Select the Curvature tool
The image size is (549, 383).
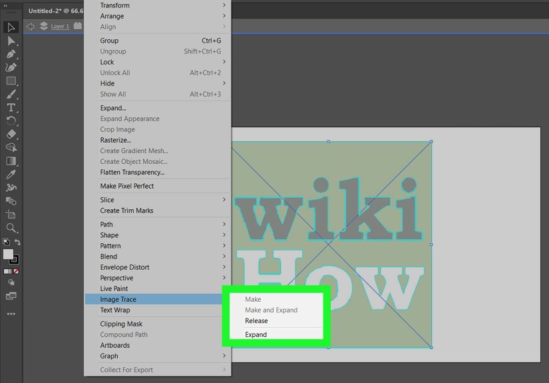(11, 68)
